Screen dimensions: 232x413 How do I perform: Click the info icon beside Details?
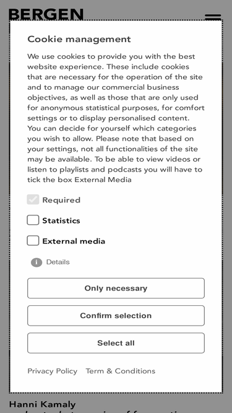[37, 263]
